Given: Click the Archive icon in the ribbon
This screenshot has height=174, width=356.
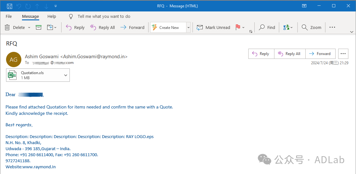Looking at the screenshot, I should point(39,27).
